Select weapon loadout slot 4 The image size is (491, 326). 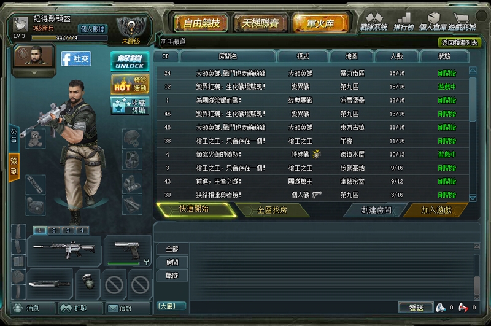(82, 230)
